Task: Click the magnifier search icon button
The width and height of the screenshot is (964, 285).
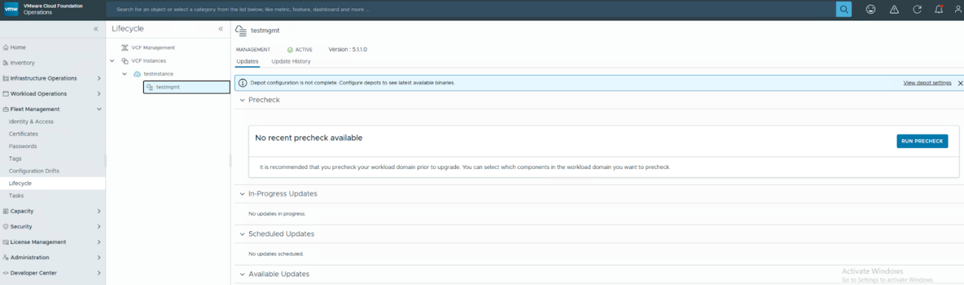Action: [x=844, y=9]
